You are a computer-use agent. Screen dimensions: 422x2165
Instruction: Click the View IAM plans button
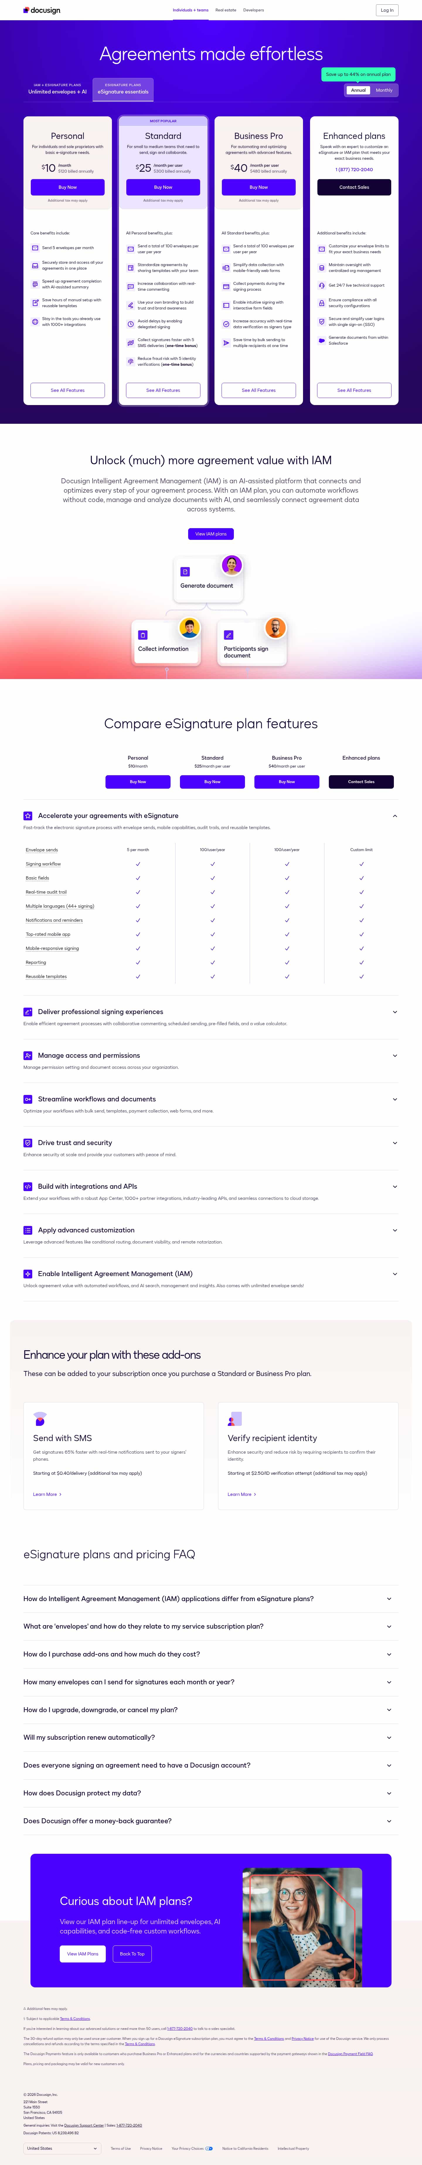coord(211,534)
